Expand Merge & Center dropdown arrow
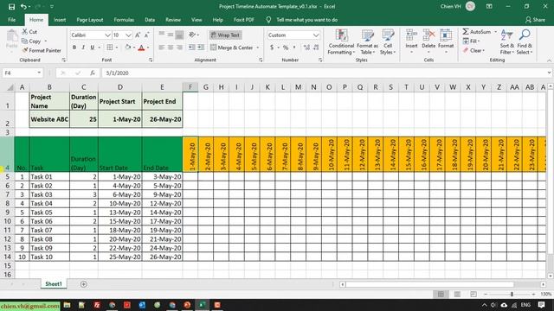554x311 pixels. click(258, 48)
